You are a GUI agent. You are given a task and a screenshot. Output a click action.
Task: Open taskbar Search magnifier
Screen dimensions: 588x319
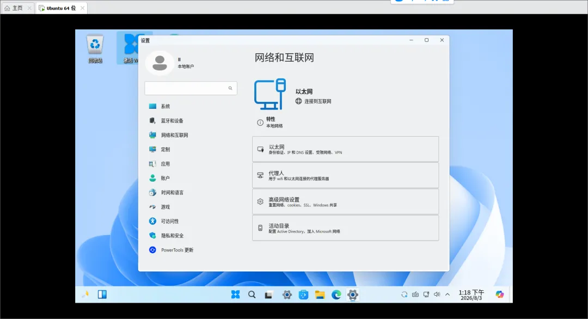click(252, 295)
